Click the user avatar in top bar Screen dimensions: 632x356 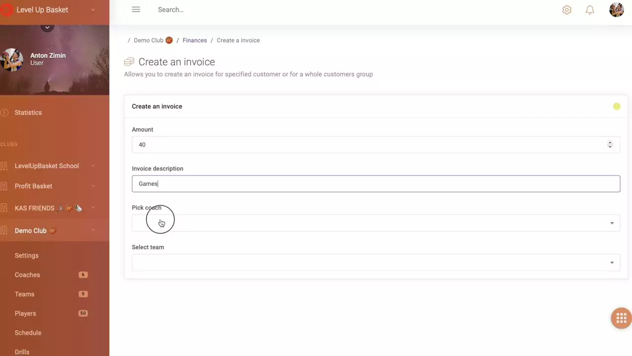pos(617,10)
